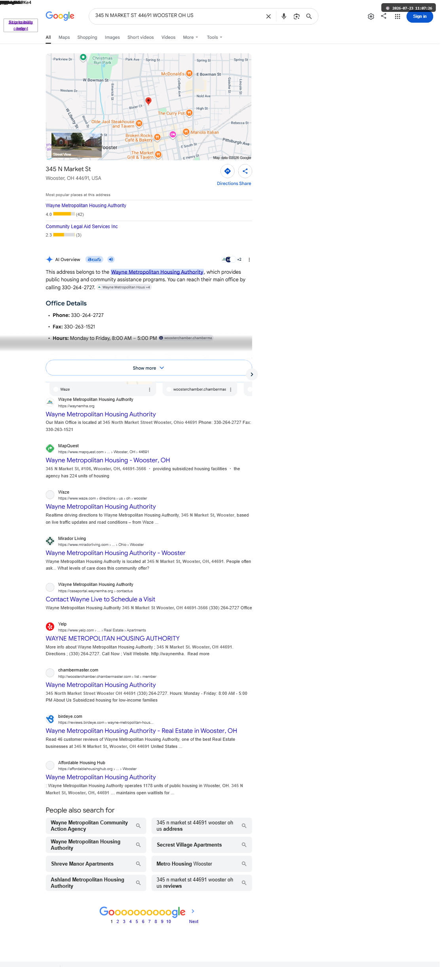Switch to the Videos tab
The image size is (445, 967).
(x=168, y=37)
